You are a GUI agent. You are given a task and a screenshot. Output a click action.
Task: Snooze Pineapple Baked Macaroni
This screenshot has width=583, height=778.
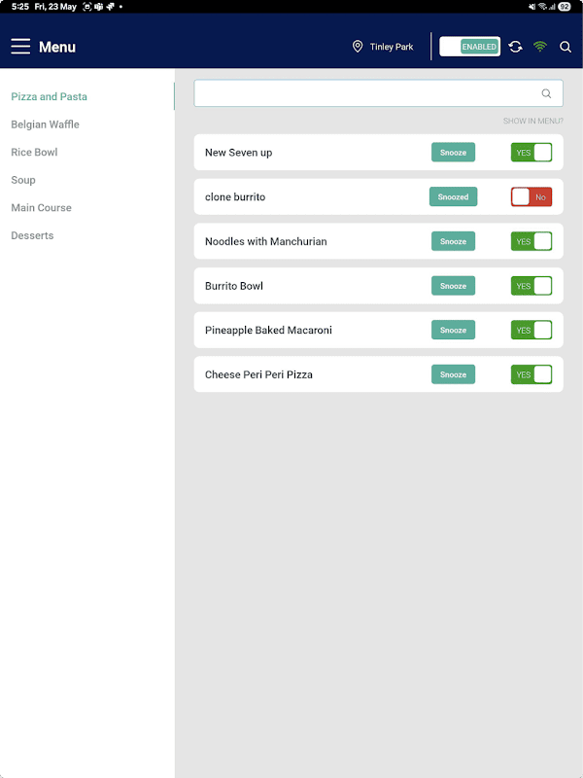point(453,331)
